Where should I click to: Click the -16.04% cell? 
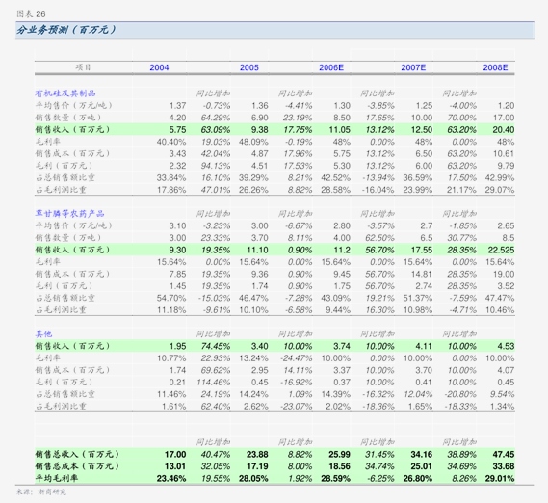point(378,190)
